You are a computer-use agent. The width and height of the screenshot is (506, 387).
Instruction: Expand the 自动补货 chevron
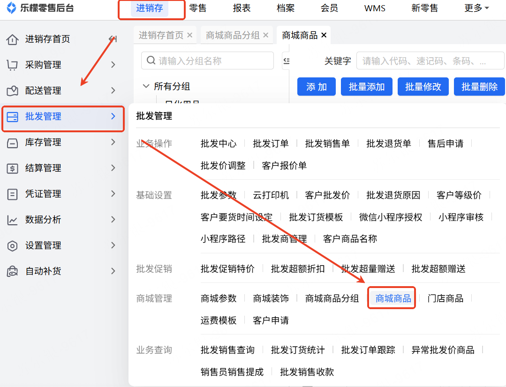113,271
